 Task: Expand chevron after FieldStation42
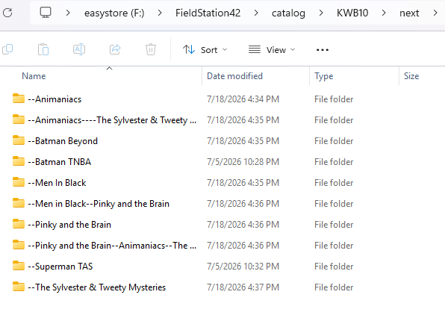coord(256,13)
